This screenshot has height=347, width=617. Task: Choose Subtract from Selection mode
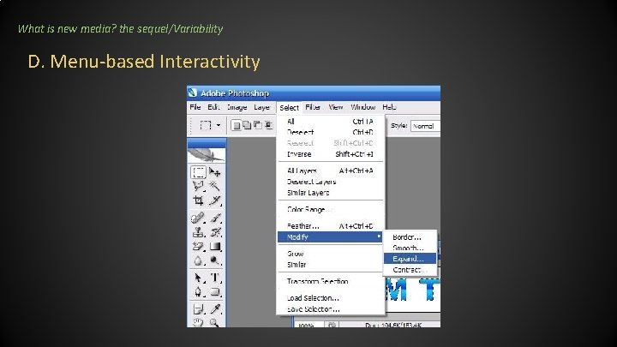258,125
